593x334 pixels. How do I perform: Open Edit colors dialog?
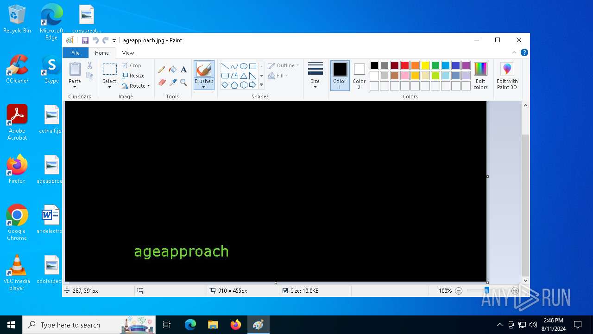point(480,76)
